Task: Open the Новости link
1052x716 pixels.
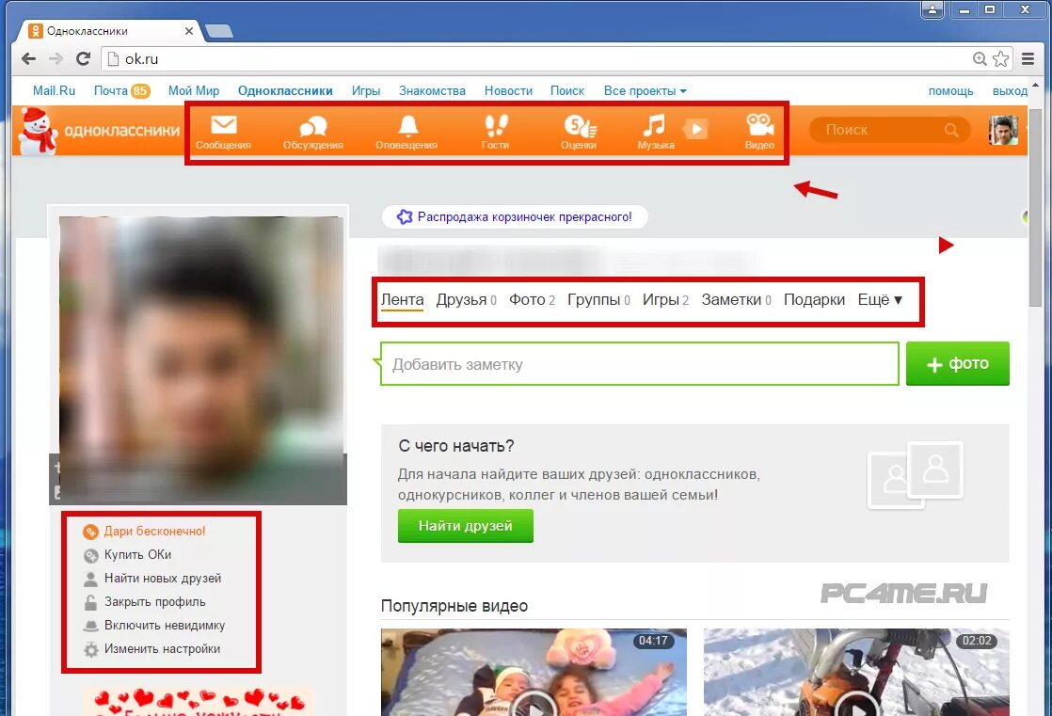Action: [508, 90]
